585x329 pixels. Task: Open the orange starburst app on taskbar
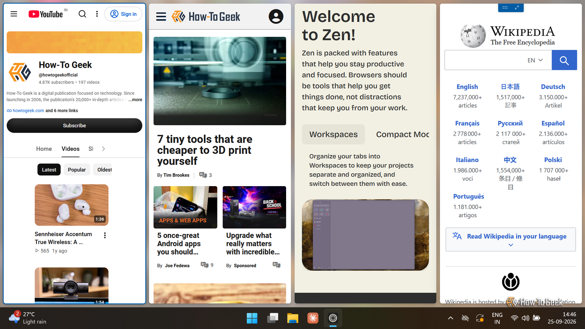(313, 318)
